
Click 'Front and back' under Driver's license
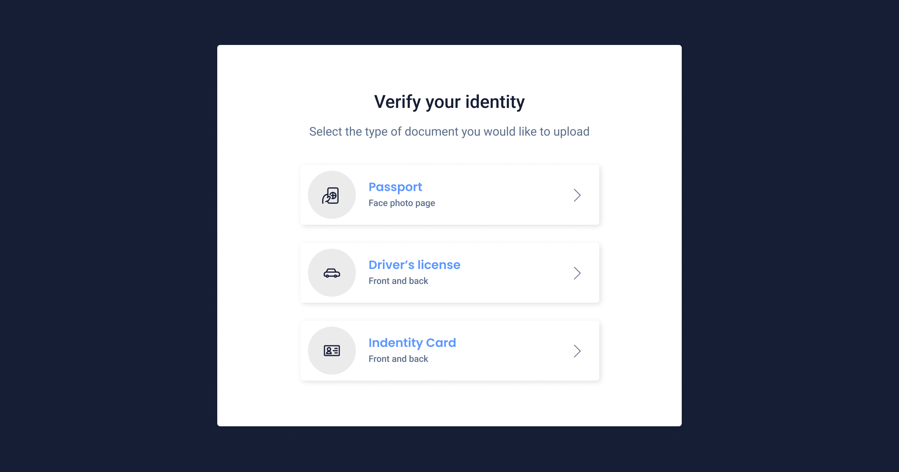pos(398,281)
